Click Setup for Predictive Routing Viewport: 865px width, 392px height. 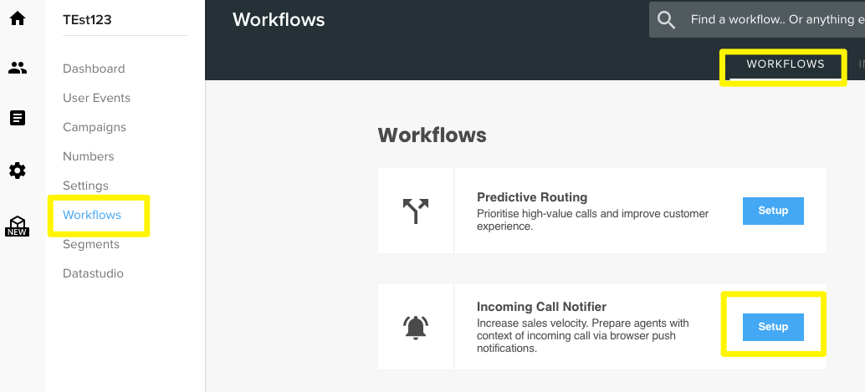coord(773,211)
